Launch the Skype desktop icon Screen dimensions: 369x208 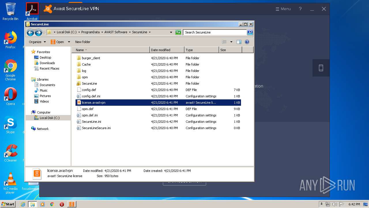pos(10,125)
